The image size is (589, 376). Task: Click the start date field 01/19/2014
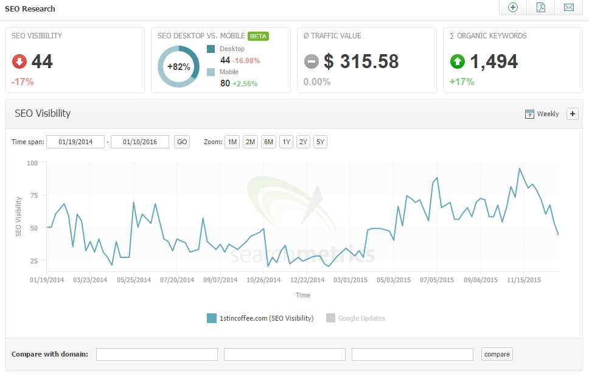75,142
